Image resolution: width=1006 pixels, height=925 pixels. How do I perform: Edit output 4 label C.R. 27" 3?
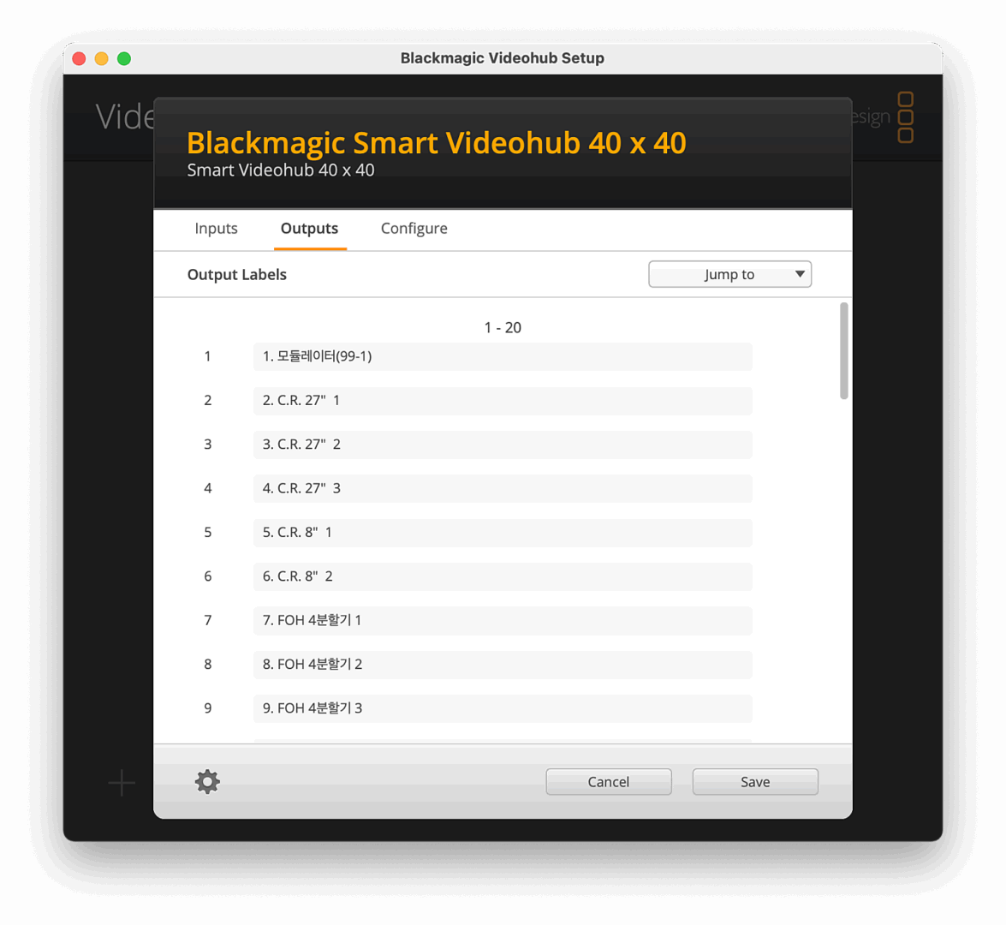tap(503, 488)
